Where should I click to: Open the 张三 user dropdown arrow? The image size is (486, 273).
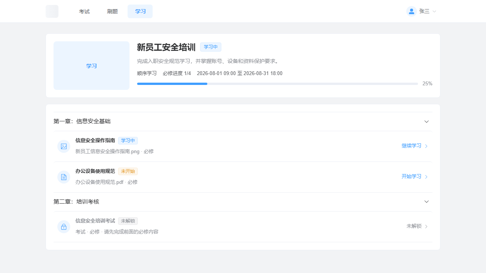click(434, 11)
